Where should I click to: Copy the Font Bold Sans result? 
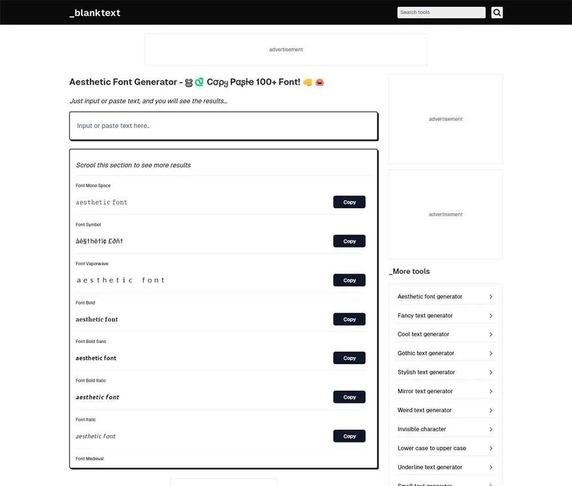[x=349, y=358]
